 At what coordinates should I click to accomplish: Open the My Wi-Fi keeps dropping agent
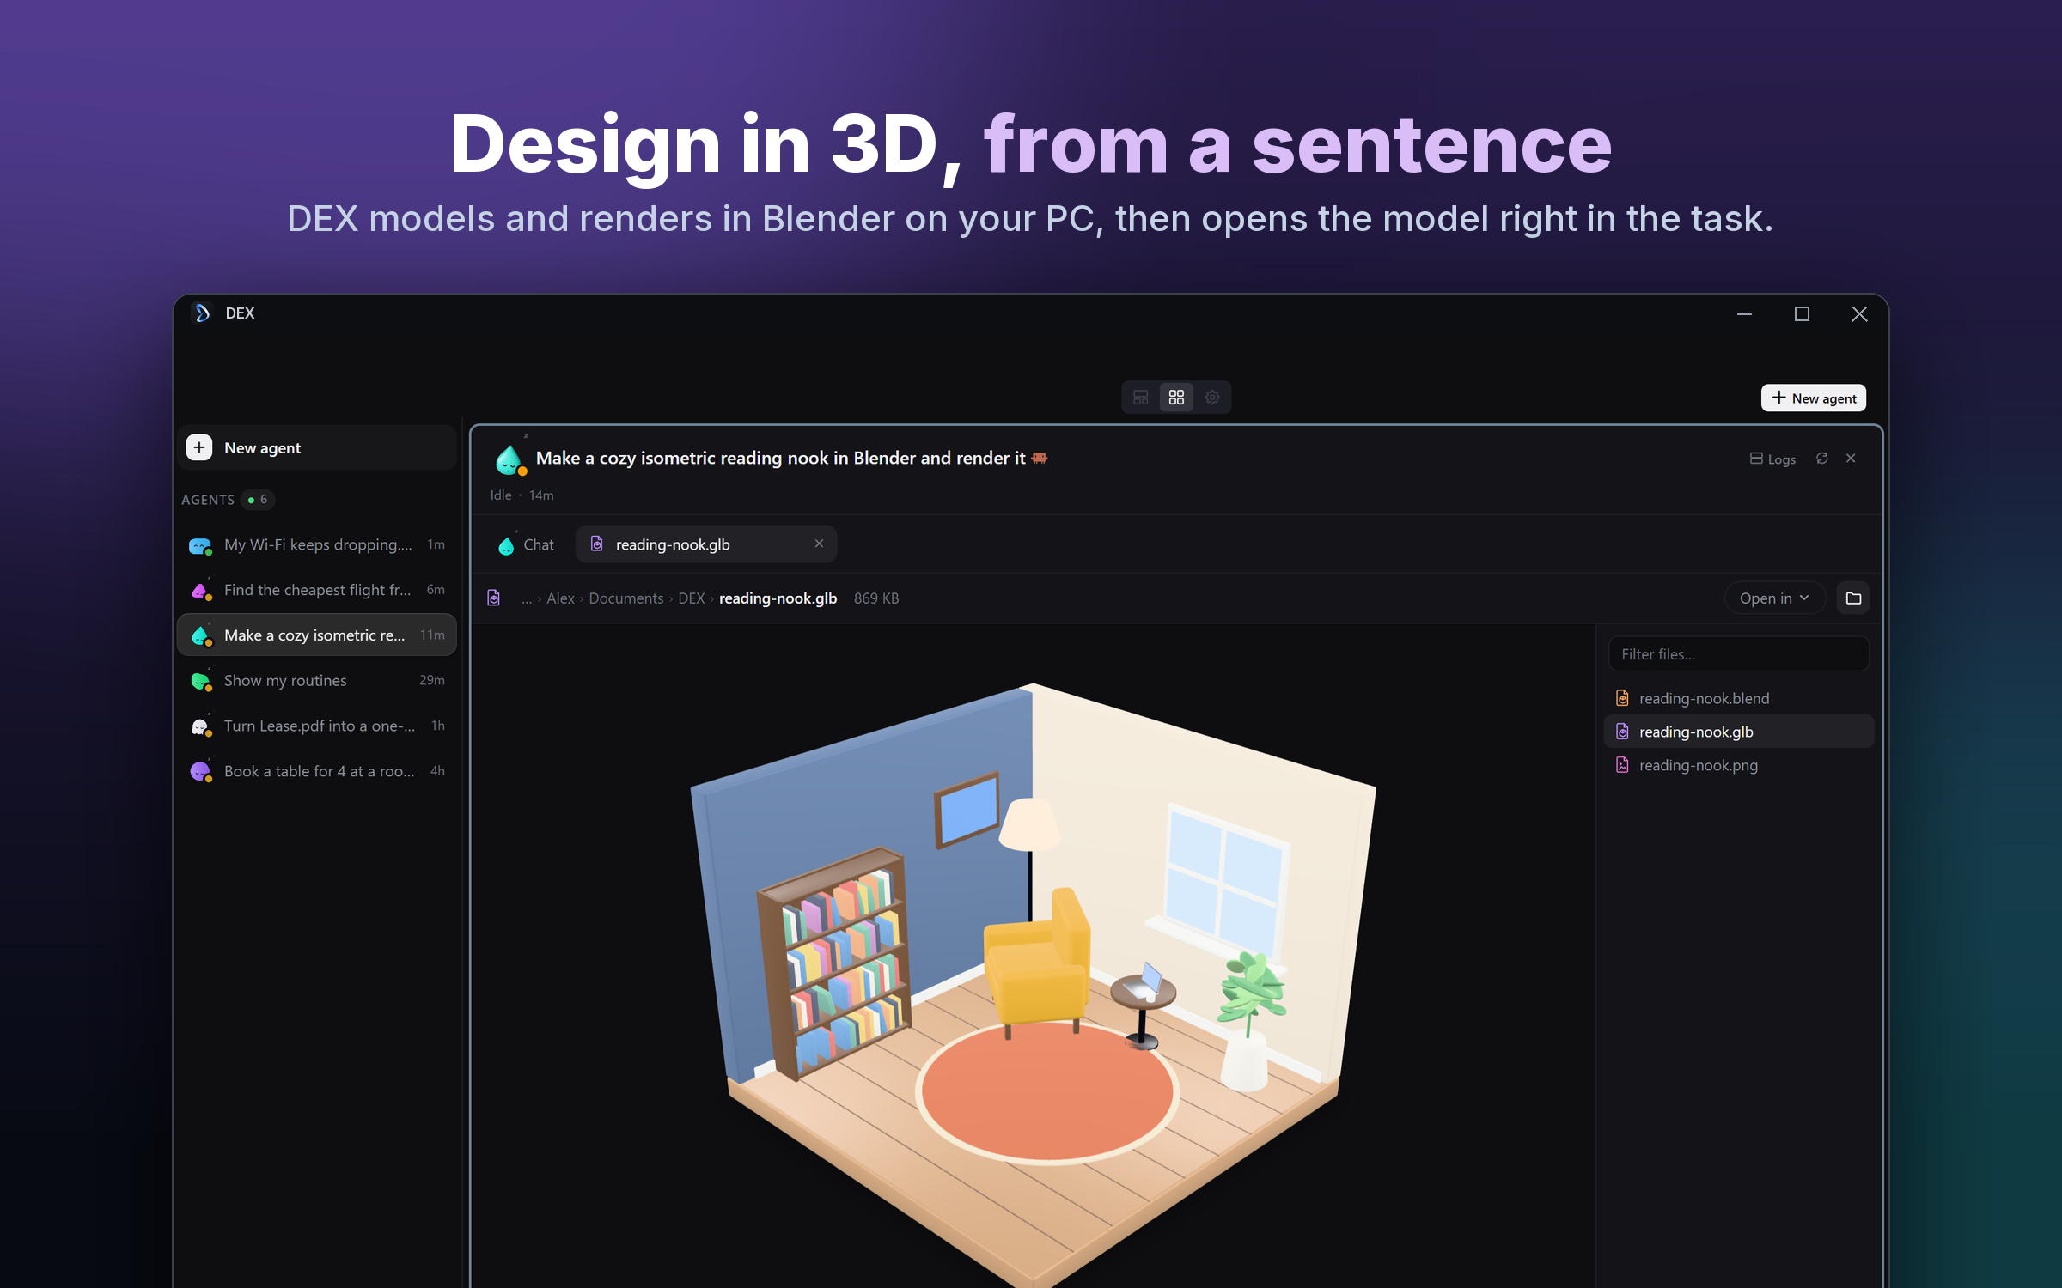tap(316, 544)
